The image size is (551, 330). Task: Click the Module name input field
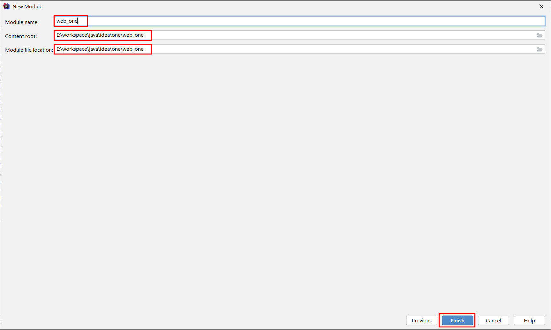(299, 21)
